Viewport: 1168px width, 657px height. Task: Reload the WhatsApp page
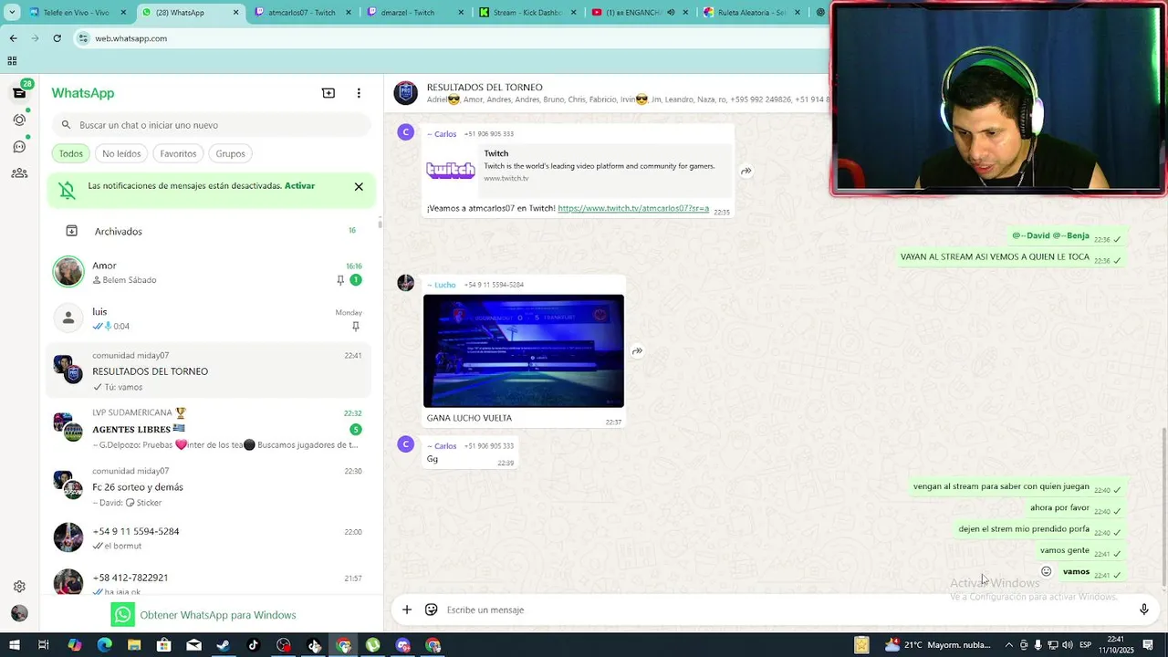click(57, 38)
